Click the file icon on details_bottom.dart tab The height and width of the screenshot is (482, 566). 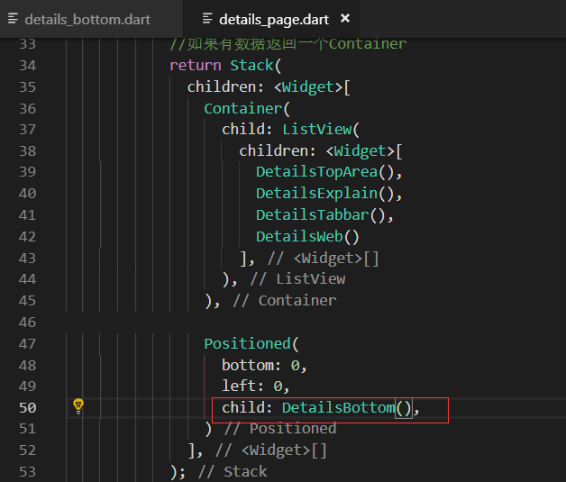click(13, 18)
